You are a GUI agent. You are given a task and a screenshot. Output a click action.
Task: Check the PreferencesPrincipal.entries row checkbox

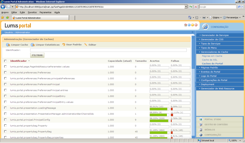tap(5, 90)
